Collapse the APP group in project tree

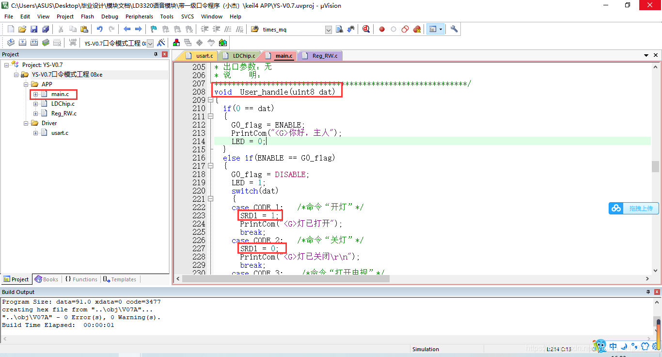(x=26, y=84)
